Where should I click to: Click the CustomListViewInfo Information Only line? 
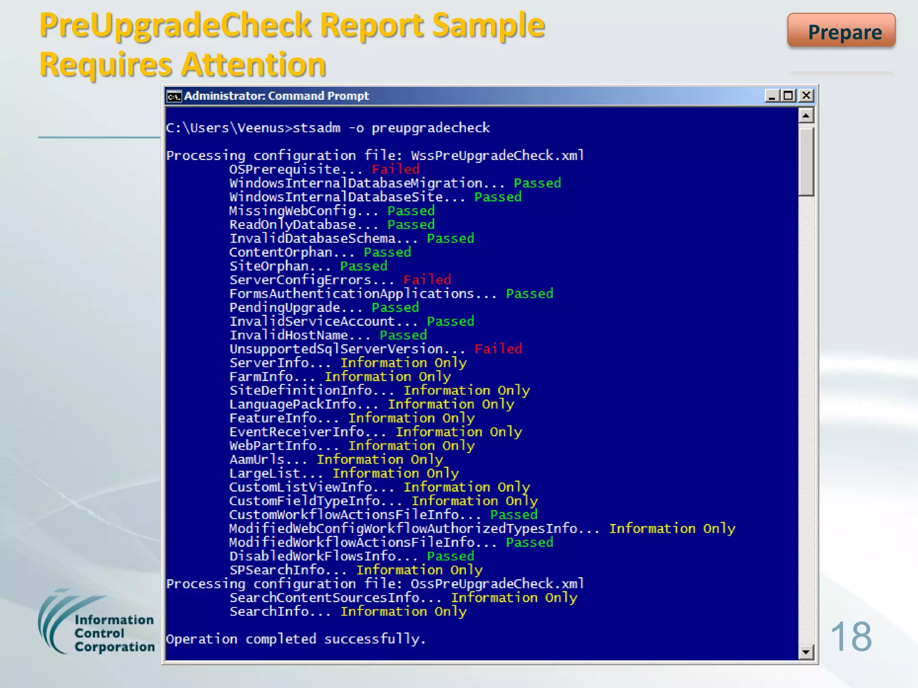pyautogui.click(x=379, y=487)
